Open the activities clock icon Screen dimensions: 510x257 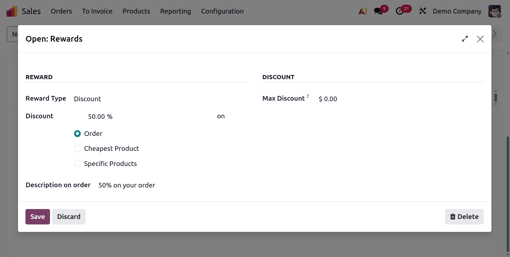click(400, 11)
